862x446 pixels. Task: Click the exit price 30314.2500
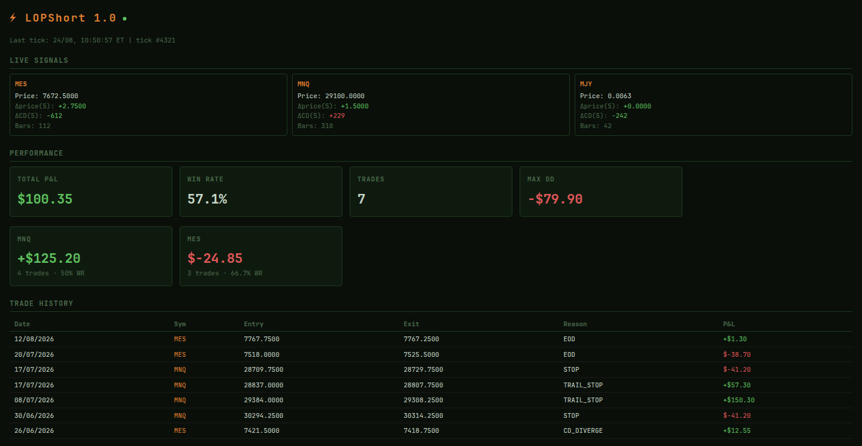click(423, 415)
